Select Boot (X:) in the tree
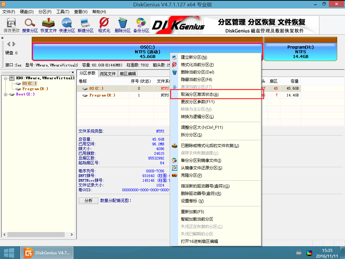345x259 pixels. pos(25,94)
